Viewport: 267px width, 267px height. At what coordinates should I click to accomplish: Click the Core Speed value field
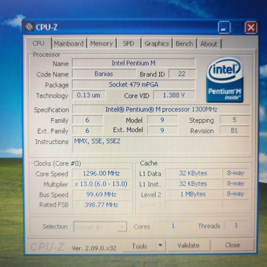click(x=101, y=174)
